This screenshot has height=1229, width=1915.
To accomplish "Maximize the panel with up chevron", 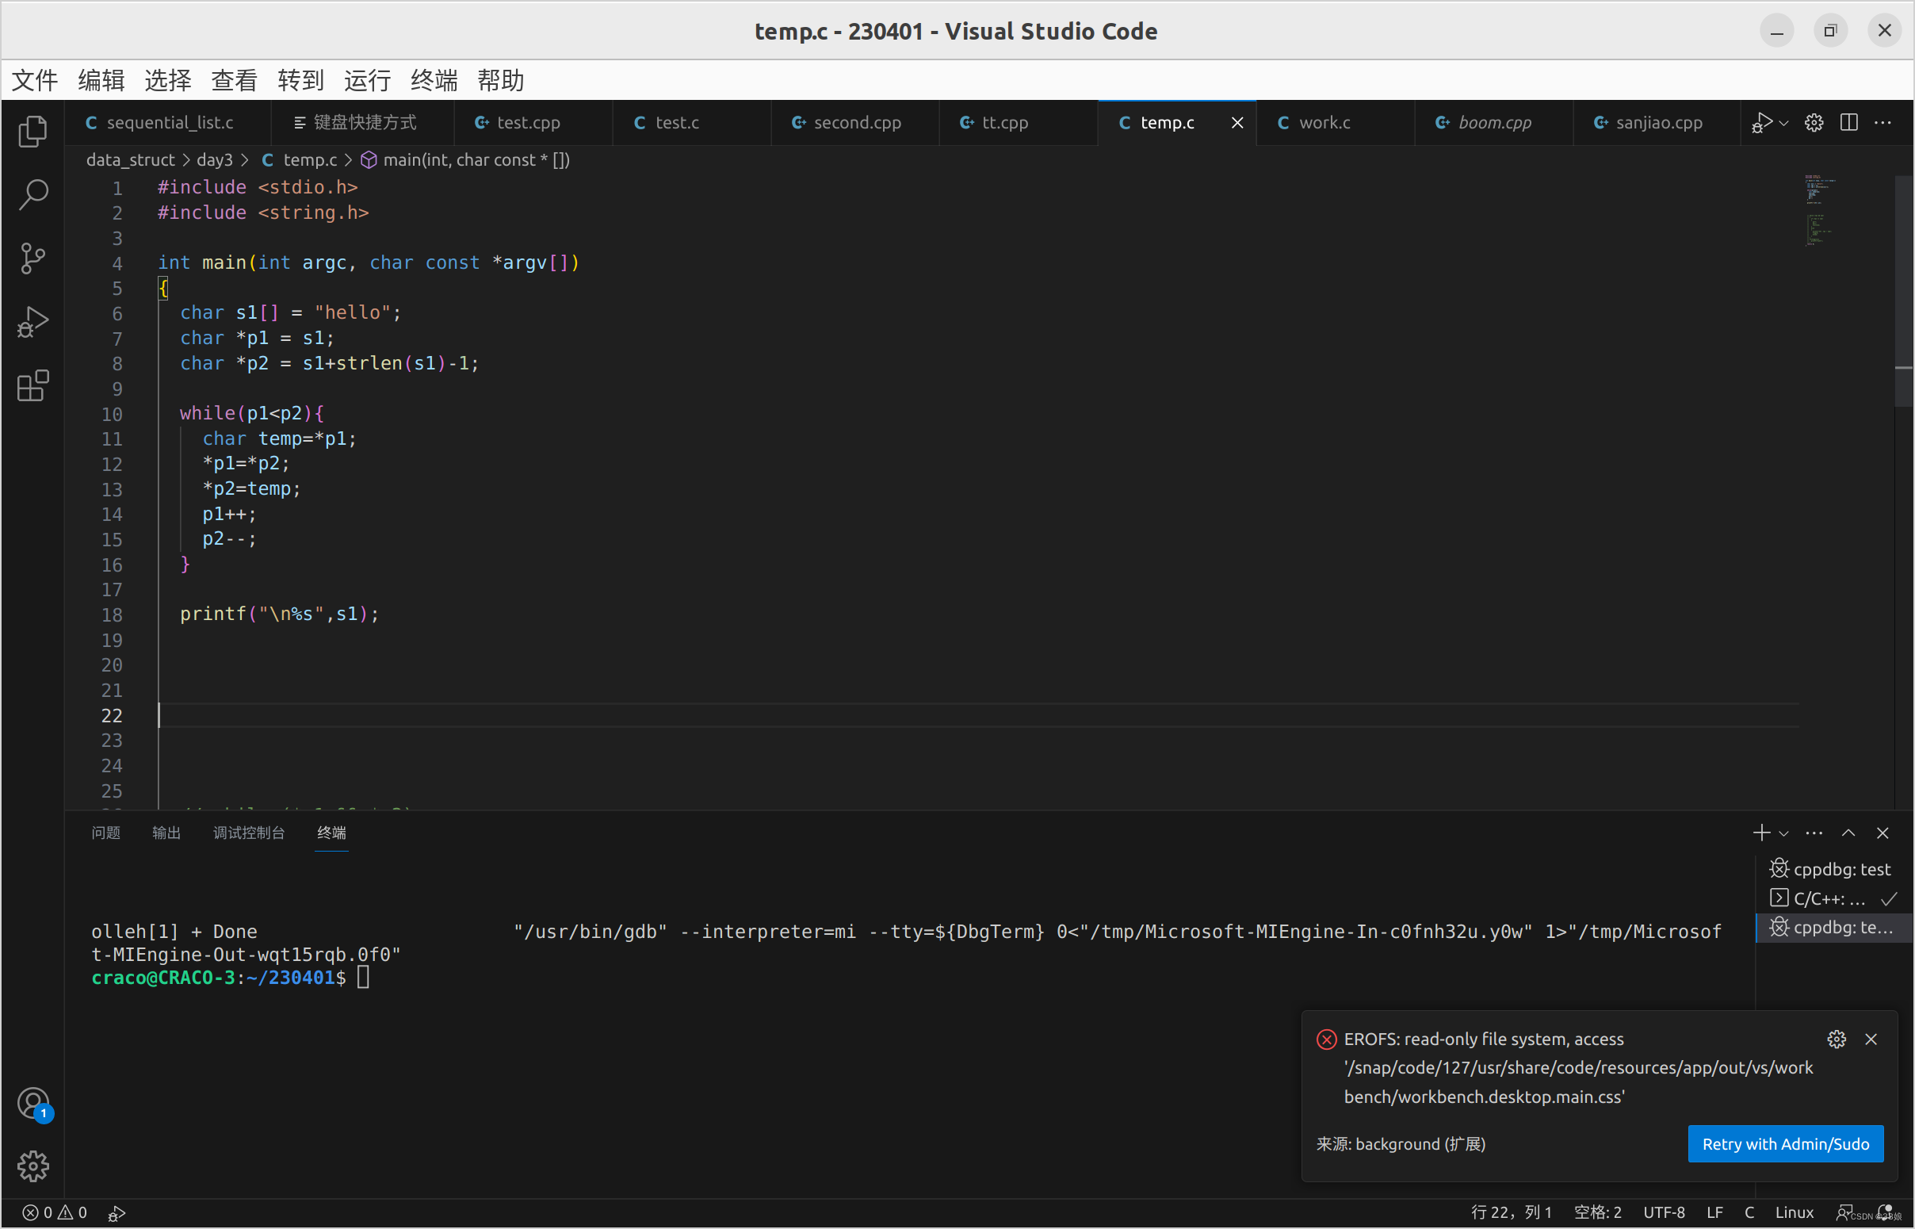I will 1848,833.
